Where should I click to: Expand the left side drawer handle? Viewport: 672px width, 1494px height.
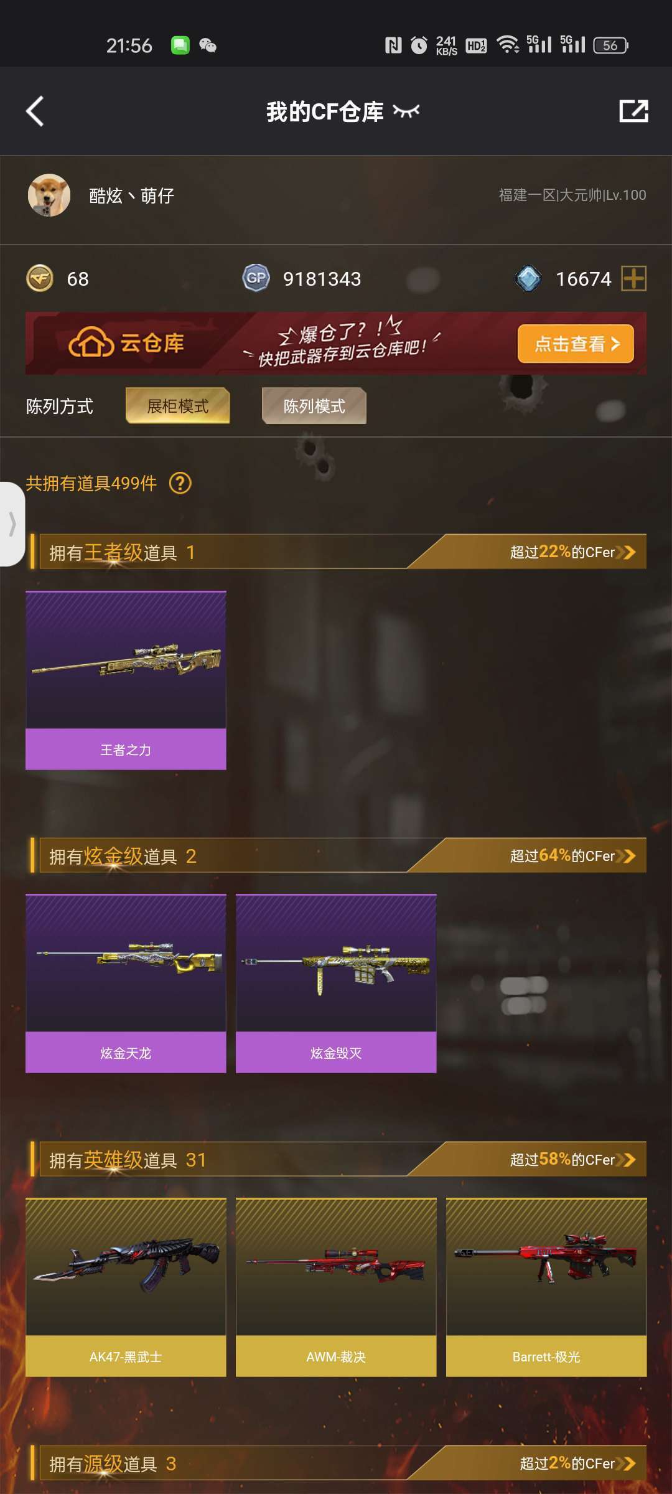click(x=12, y=524)
